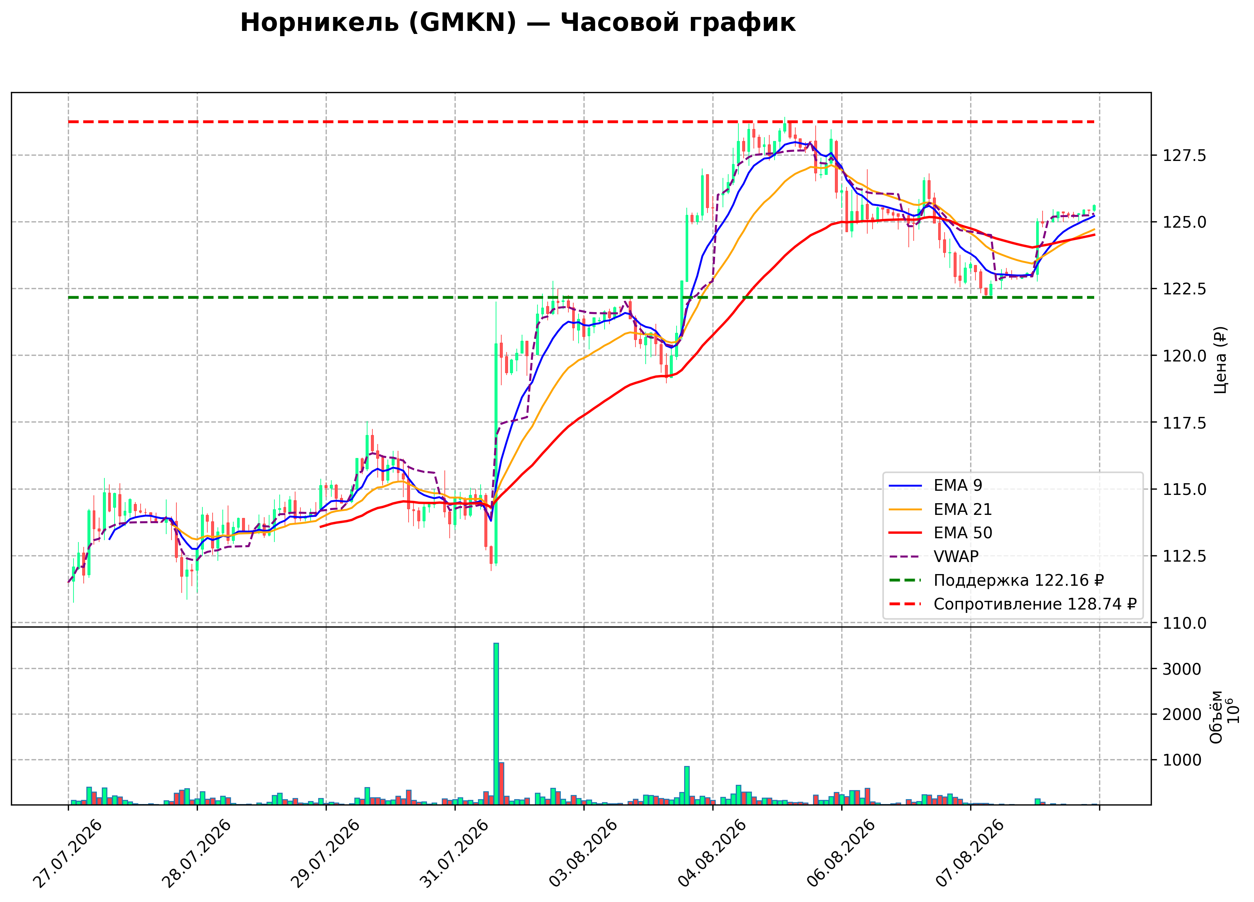The image size is (1254, 902).
Task: Click the Объём axis title
Action: (1216, 717)
